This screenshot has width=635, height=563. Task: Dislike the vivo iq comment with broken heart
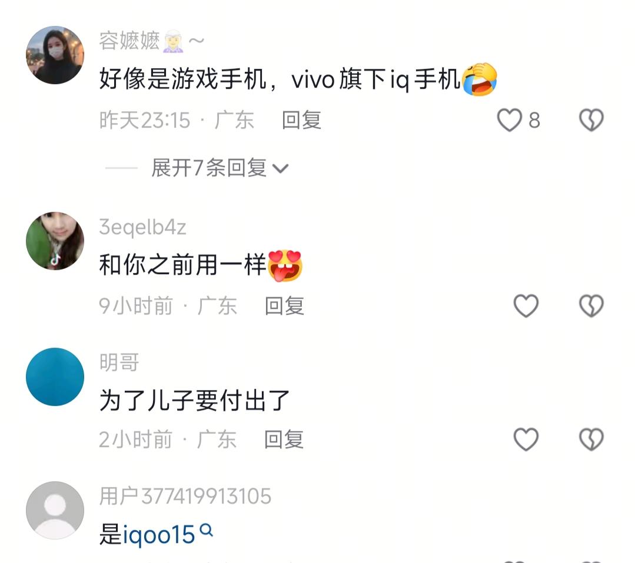coord(591,120)
